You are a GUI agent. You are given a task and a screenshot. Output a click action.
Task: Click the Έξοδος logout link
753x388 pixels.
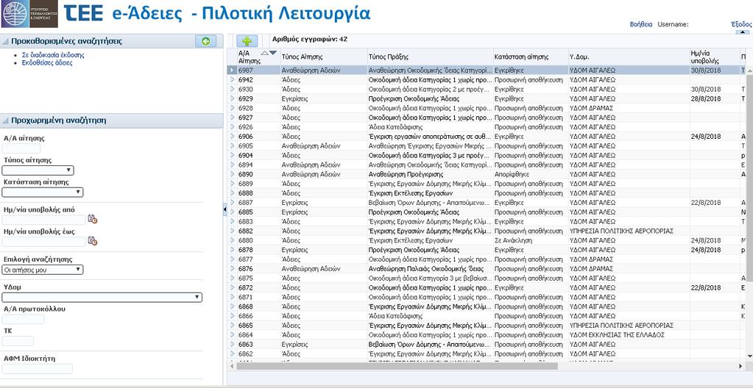[x=741, y=24]
